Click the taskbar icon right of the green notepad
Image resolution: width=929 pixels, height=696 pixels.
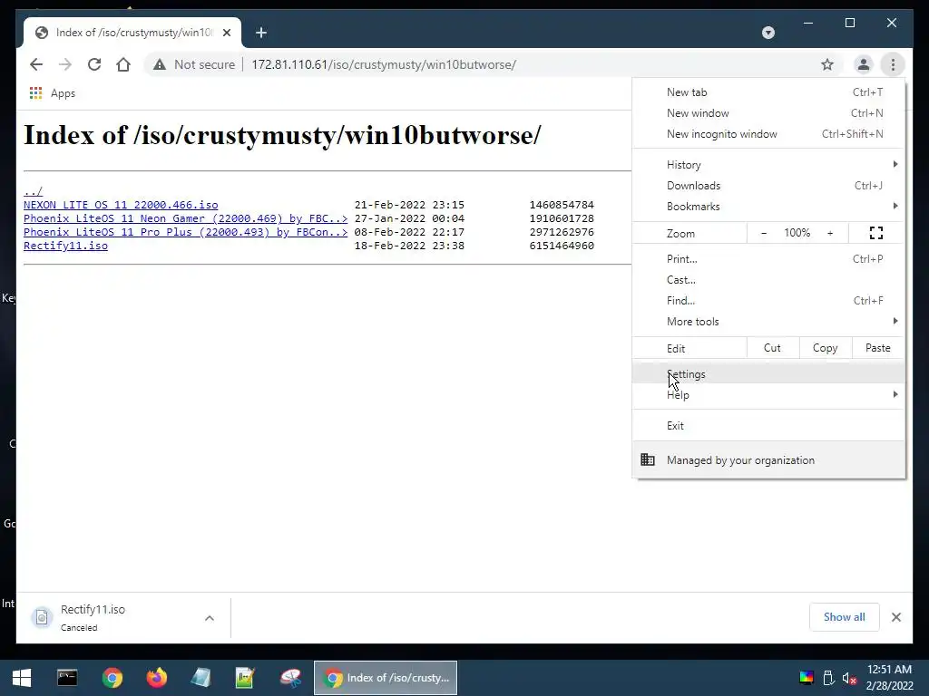tap(290, 678)
